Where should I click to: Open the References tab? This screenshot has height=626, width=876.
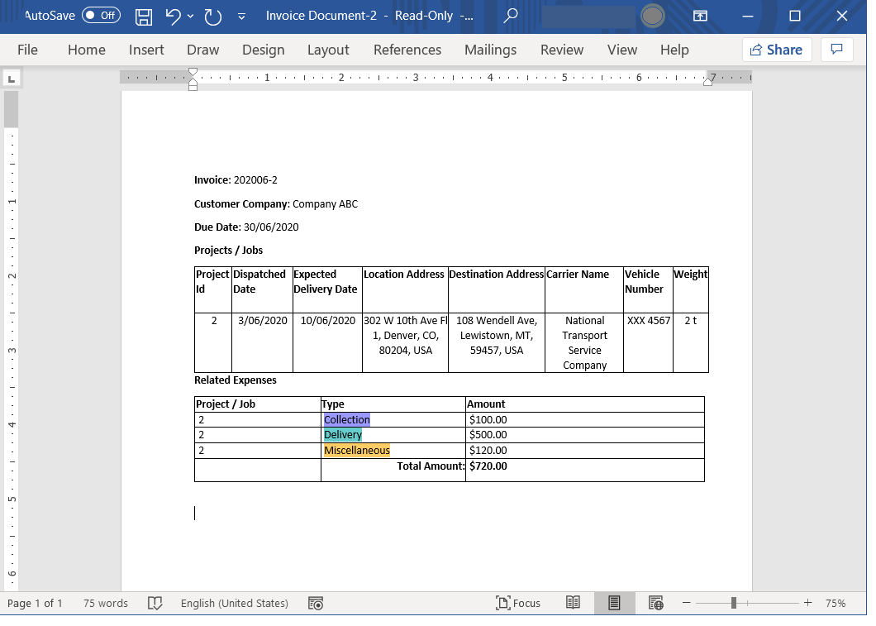coord(407,50)
